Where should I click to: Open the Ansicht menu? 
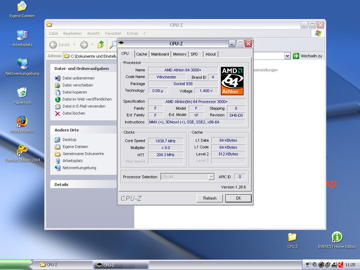pyautogui.click(x=94, y=33)
